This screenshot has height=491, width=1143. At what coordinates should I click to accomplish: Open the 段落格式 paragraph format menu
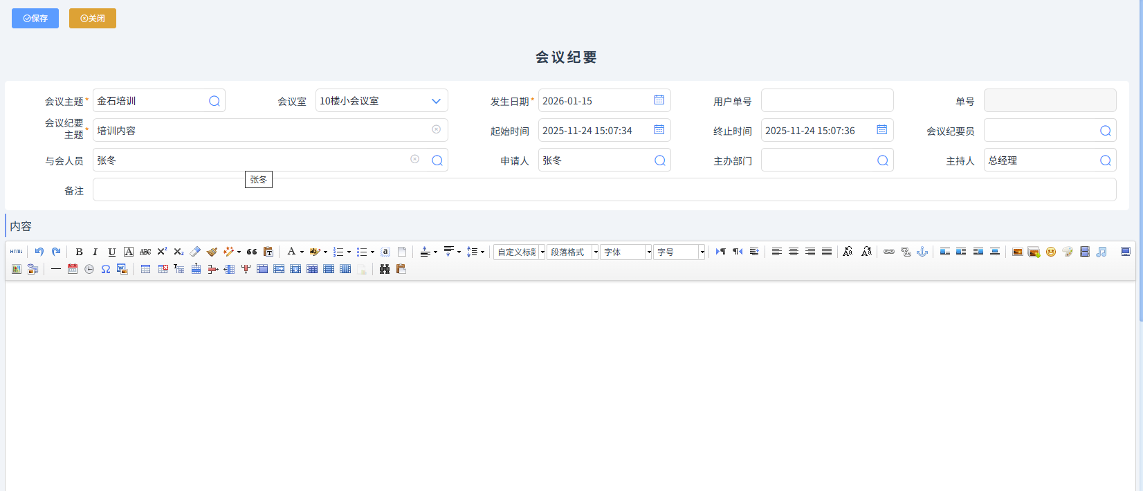coord(595,252)
